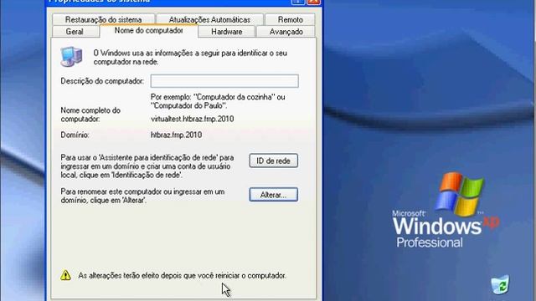Click the domain value htbraz.fmp.2010
Image resolution: width=536 pixels, height=301 pixels.
[177, 135]
